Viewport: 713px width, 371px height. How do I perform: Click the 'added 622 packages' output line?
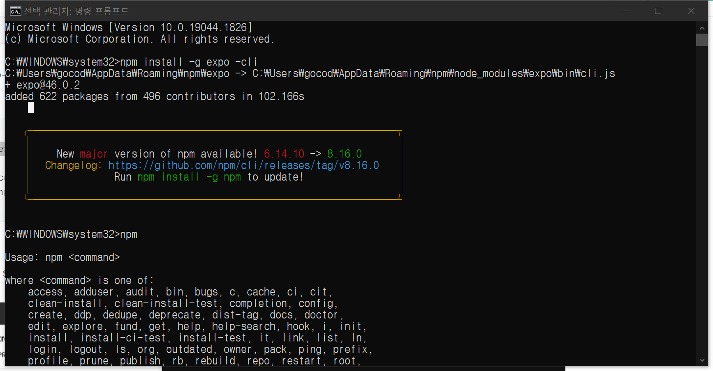155,96
